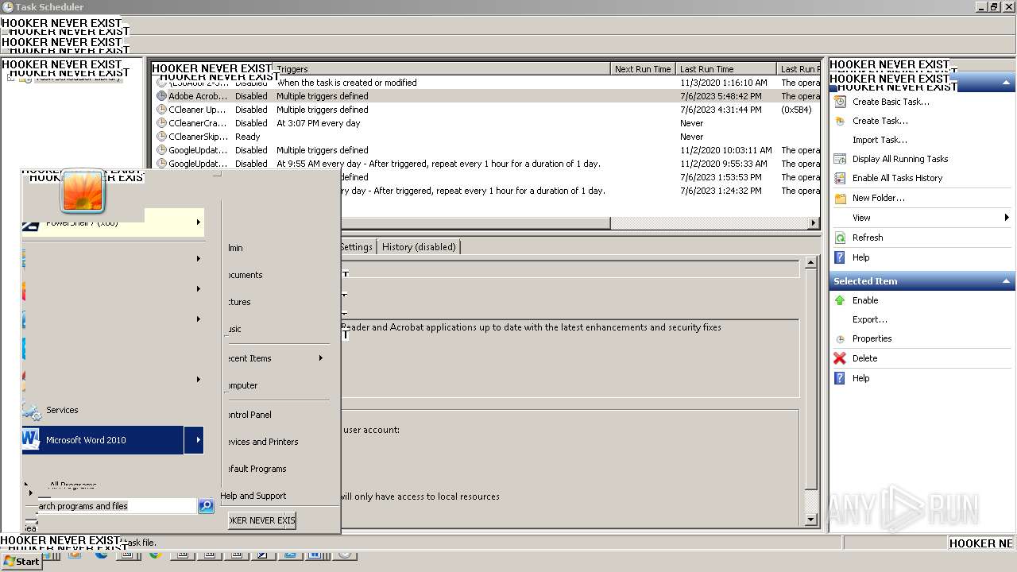Click the '(0x5B4)' result cell

click(796, 110)
